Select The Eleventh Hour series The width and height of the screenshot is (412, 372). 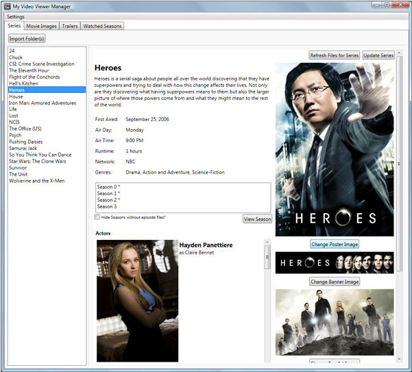click(47, 70)
